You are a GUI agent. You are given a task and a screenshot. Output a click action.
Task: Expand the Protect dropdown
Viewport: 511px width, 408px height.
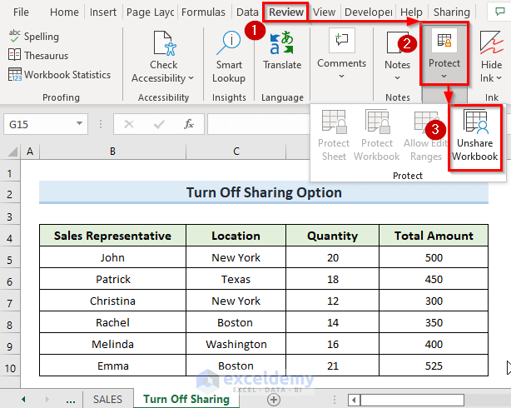(444, 55)
